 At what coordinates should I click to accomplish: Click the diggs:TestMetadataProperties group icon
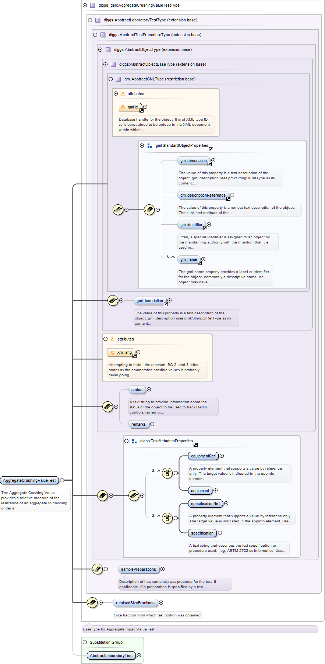134,441
